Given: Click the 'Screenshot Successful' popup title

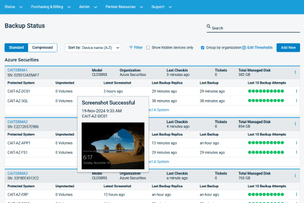Looking at the screenshot, I should 108,103.
